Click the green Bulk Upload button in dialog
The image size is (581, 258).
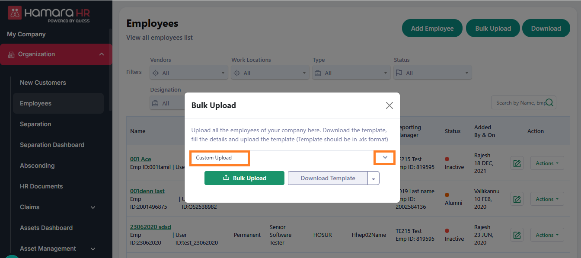point(244,178)
